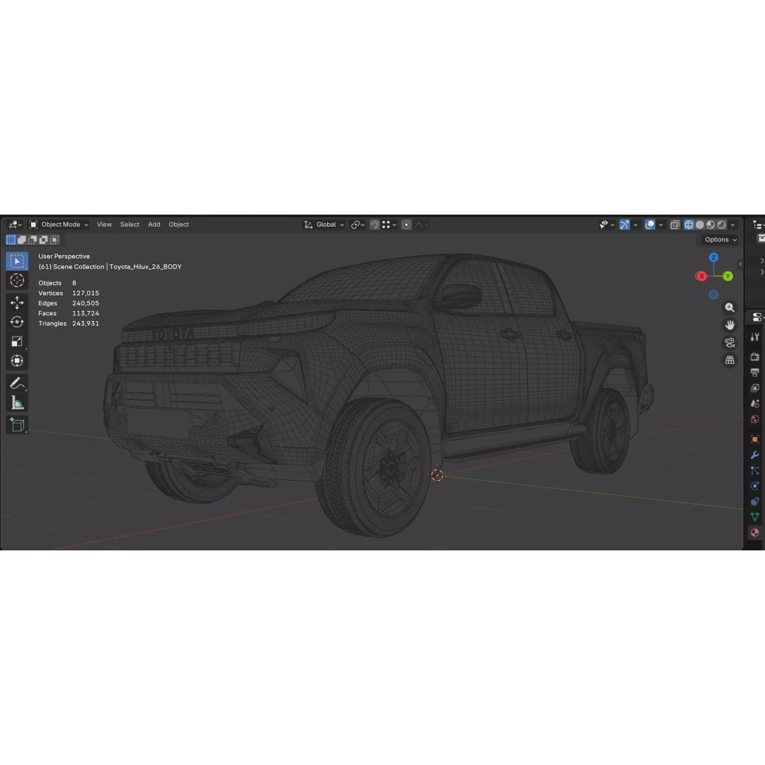Screen dimensions: 765x765
Task: Select the Annotate pencil tool
Action: pos(17,383)
